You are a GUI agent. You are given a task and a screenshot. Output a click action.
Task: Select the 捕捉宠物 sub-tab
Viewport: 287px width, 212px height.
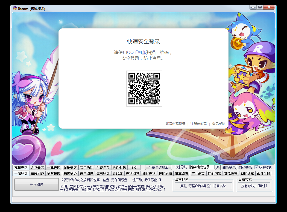149,174
